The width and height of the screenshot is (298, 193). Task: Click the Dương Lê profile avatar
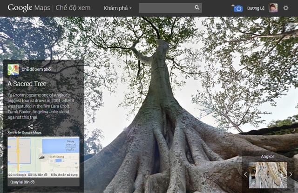coord(273,8)
